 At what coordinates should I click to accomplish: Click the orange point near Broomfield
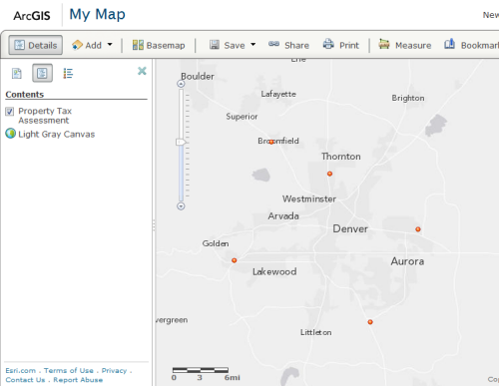coord(271,142)
